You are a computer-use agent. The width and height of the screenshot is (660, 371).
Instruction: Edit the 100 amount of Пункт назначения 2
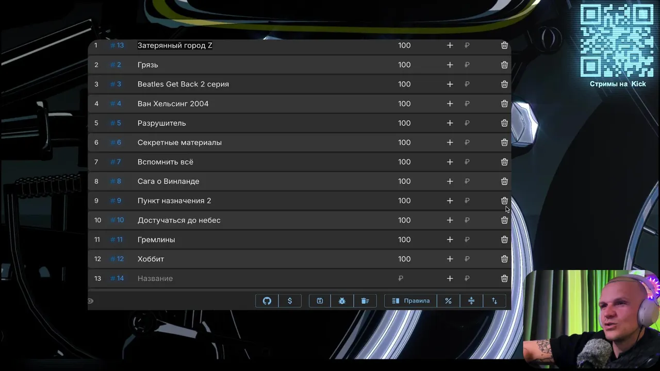coord(404,200)
